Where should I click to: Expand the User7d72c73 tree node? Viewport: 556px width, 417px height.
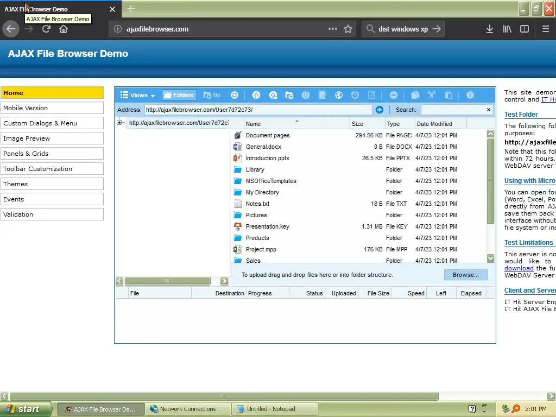[119, 122]
